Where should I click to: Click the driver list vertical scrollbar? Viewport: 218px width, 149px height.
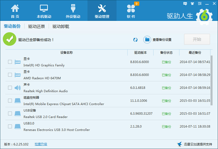tap(212, 80)
